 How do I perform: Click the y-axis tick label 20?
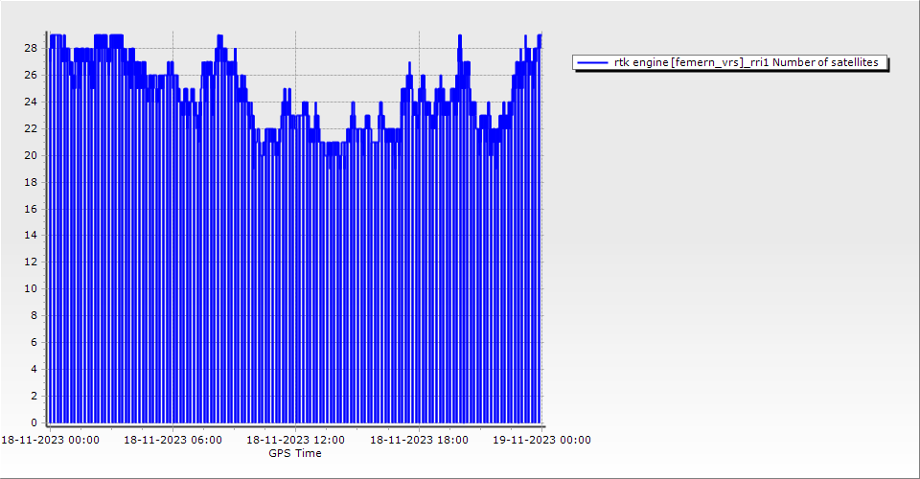31,155
